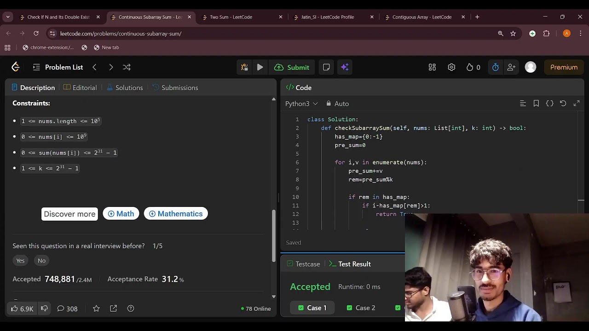Screen dimensions: 589x331
Task: Bookmark the code with bookmark icon
Action: click(x=536, y=103)
